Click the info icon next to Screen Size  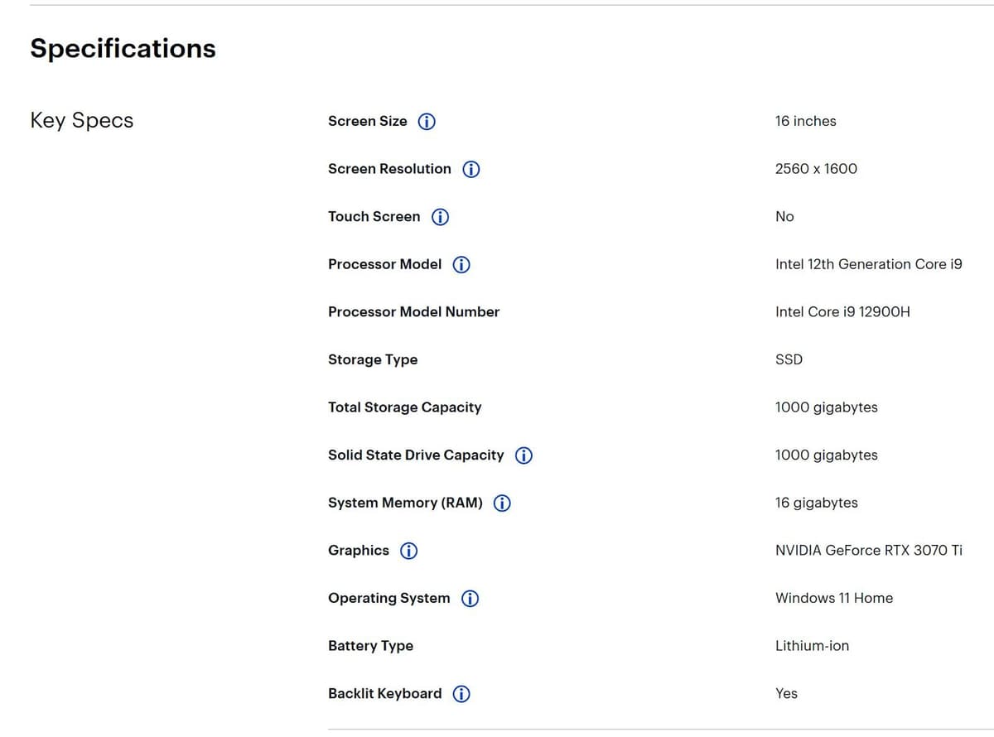pos(427,122)
